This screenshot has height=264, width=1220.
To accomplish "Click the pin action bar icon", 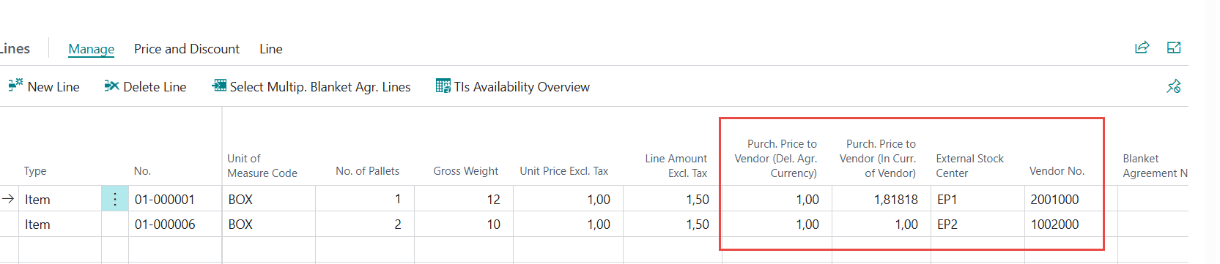I will click(x=1174, y=86).
